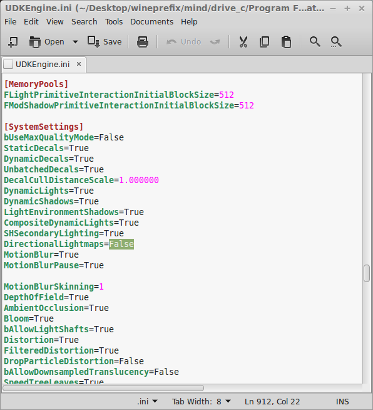Maximize the window with the plus button
The width and height of the screenshot is (373, 410).
(x=347, y=9)
